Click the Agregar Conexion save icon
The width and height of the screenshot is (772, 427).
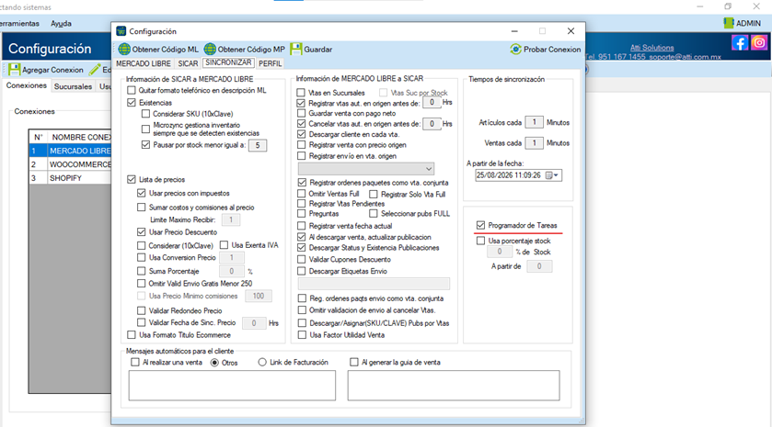click(15, 69)
